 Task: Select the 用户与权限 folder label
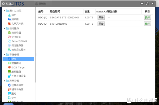coord(15,11)
